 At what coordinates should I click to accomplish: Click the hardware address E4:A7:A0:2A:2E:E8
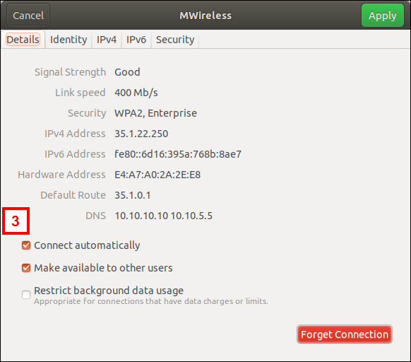157,175
